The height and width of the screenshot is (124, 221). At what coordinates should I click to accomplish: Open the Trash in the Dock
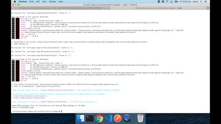click(x=140, y=118)
